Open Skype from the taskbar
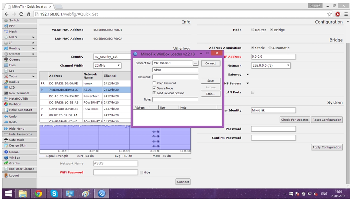This screenshot has width=353, height=201. [x=54, y=193]
